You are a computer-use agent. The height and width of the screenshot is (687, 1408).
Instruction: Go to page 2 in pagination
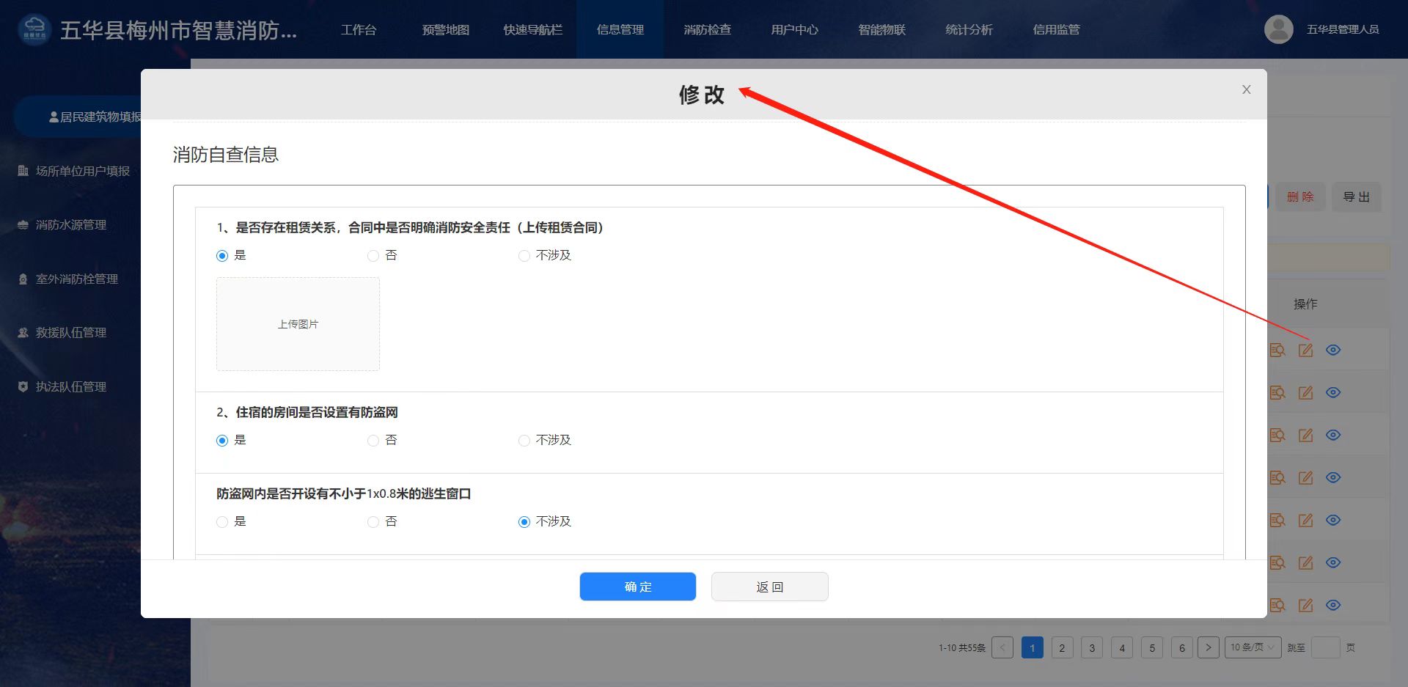[x=1062, y=647]
